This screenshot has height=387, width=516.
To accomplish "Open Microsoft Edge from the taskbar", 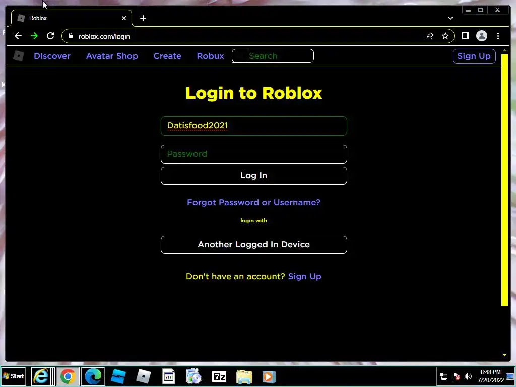I will pyautogui.click(x=93, y=376).
